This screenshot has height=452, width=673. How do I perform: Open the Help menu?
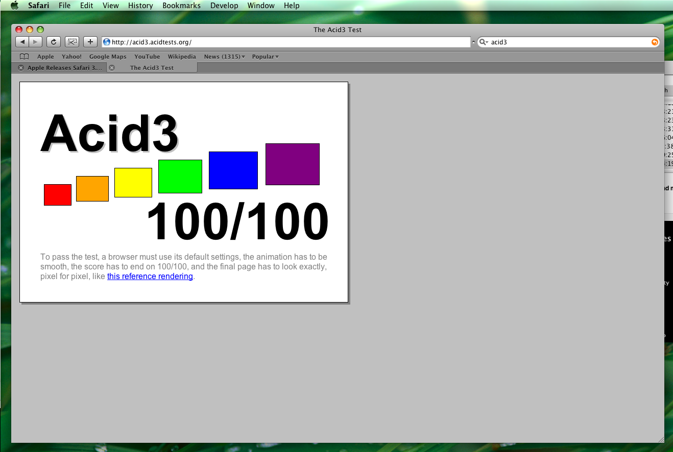point(292,6)
